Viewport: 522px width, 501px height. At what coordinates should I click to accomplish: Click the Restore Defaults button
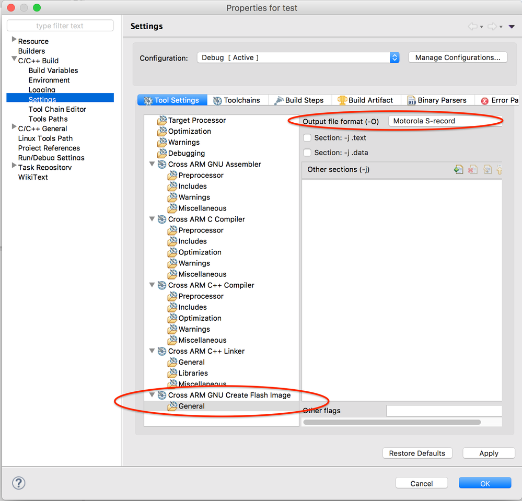click(417, 453)
